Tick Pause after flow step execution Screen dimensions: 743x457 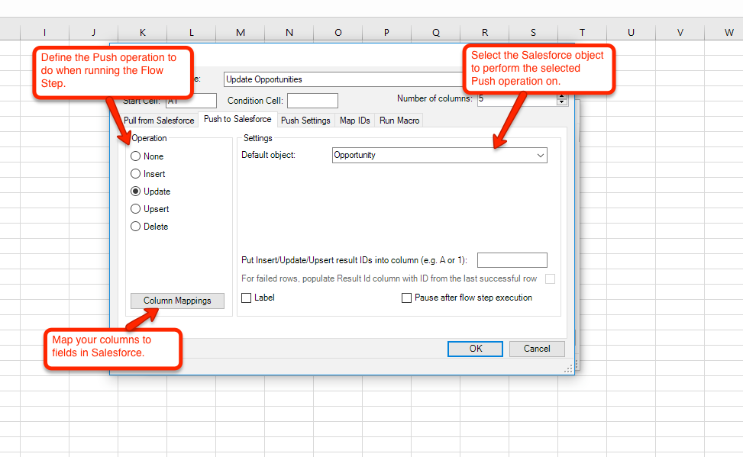[x=406, y=298]
